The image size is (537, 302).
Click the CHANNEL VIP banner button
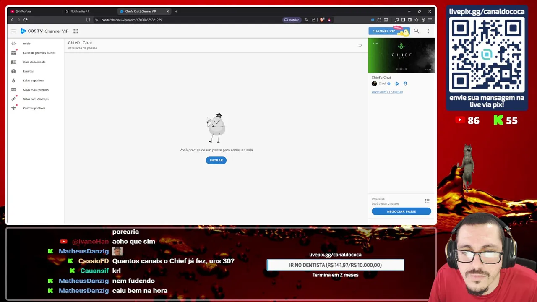tap(388, 31)
